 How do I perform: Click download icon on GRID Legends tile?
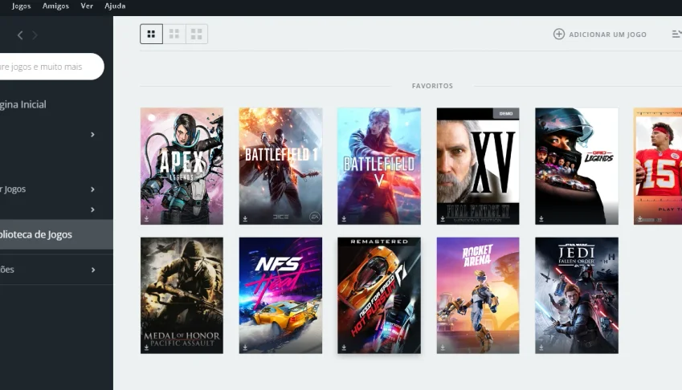(x=541, y=219)
